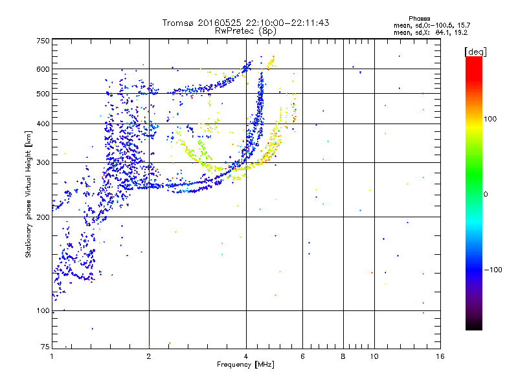Click the 'RwPretec (8p)' subtitle
This screenshot has width=518, height=388.
point(245,31)
